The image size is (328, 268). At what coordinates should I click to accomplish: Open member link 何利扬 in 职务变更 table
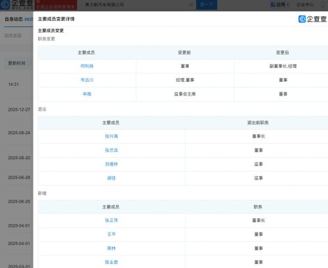click(x=87, y=66)
